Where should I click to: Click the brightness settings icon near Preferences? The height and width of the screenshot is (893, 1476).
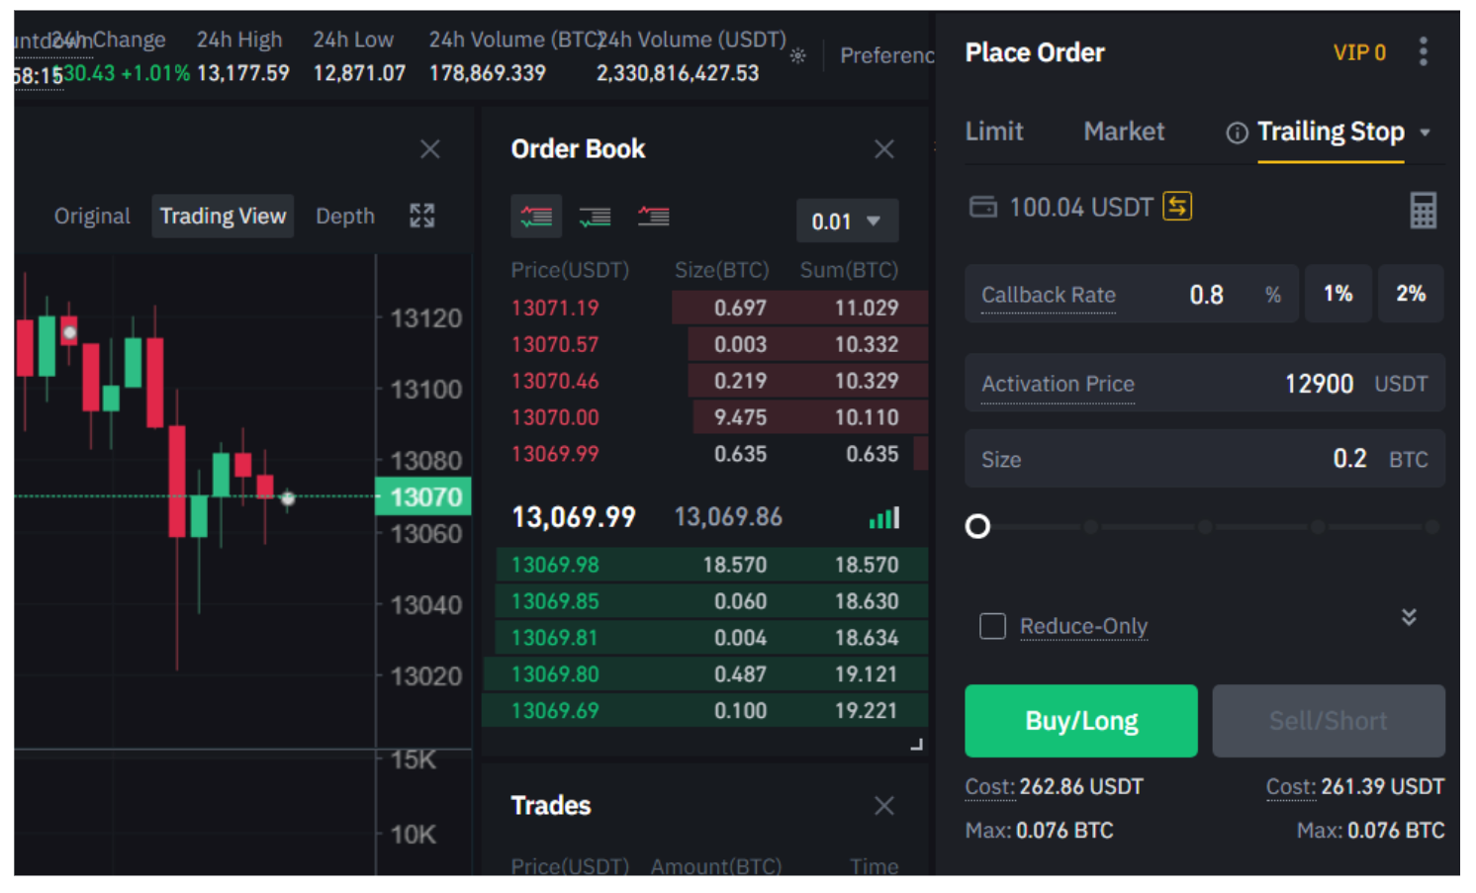tap(798, 56)
